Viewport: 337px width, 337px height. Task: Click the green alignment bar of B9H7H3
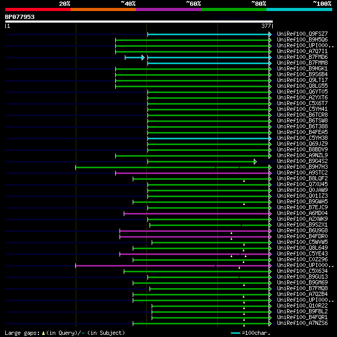click(172, 167)
